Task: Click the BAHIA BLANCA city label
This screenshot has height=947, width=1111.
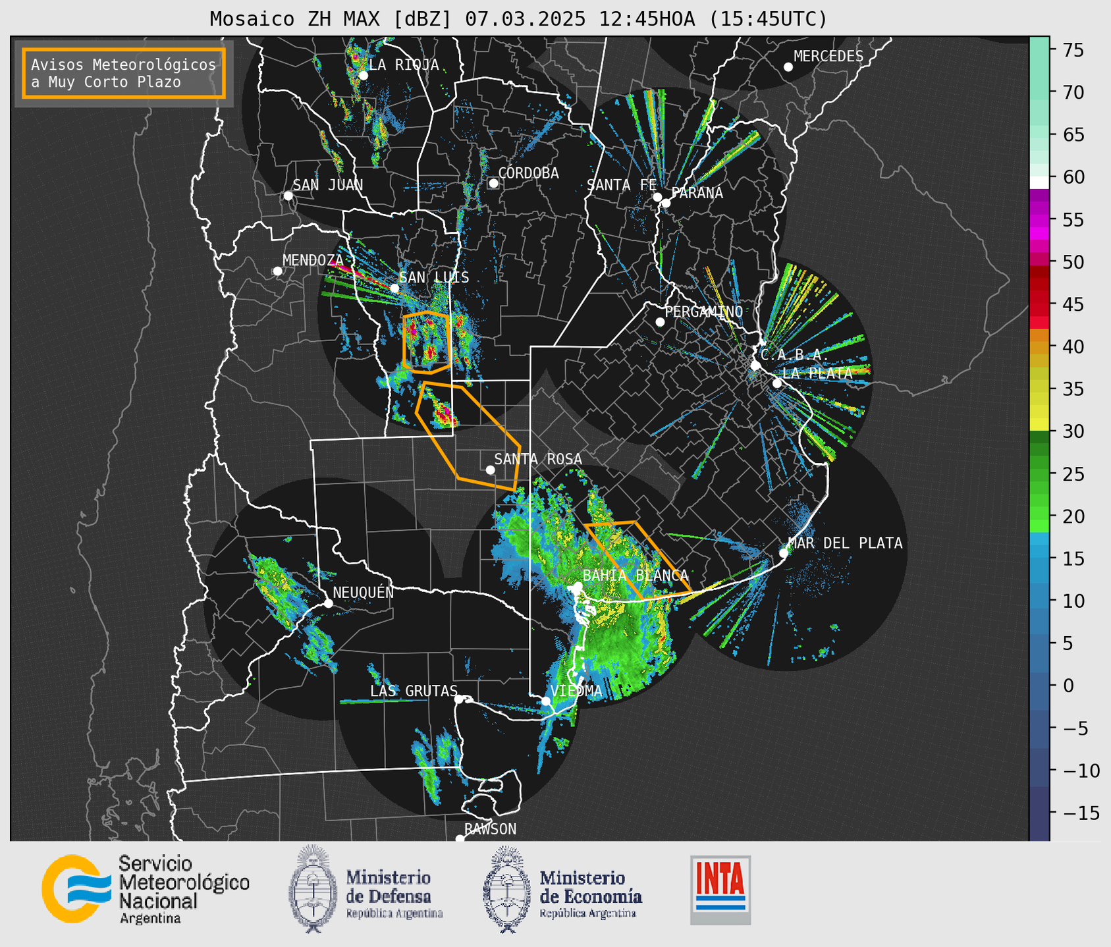Action: point(635,576)
